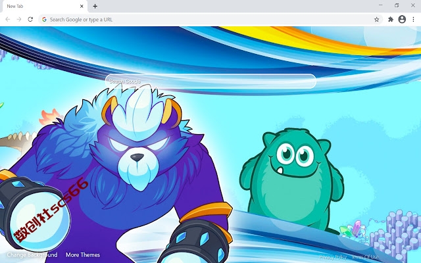Click Change Background link

32,254
